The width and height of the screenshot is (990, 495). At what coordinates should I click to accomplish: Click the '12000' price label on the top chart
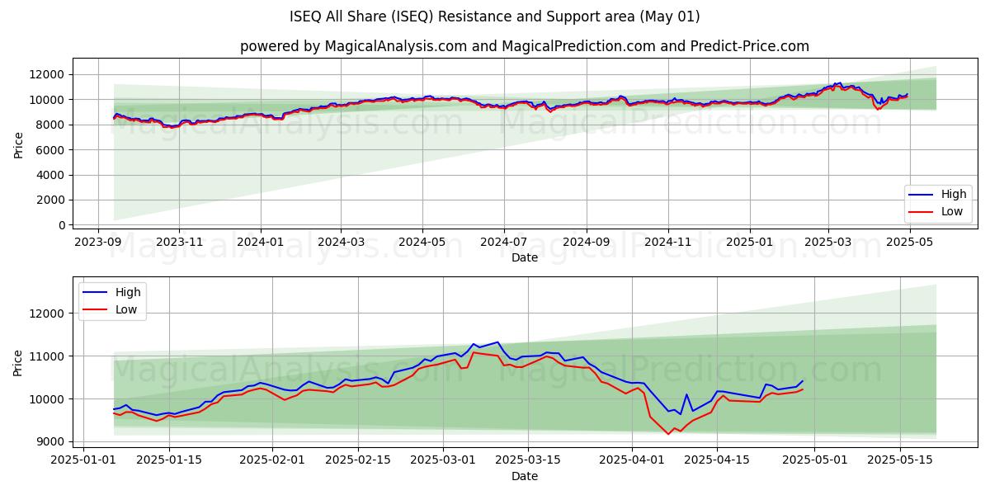pyautogui.click(x=48, y=74)
